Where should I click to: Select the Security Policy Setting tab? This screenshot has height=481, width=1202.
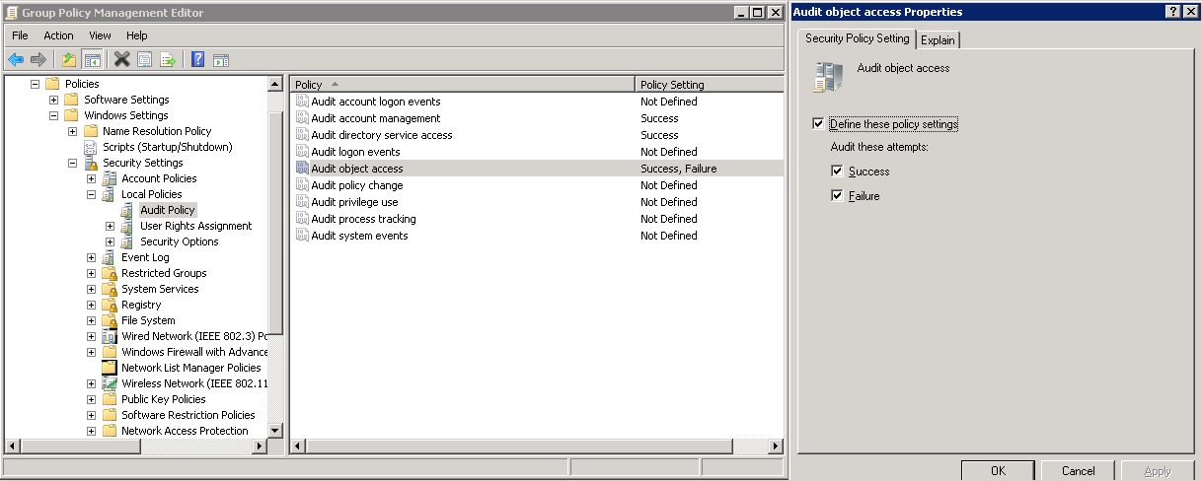(x=857, y=38)
